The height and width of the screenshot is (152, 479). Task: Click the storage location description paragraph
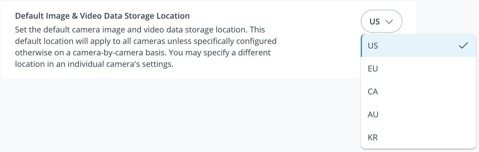[146, 47]
